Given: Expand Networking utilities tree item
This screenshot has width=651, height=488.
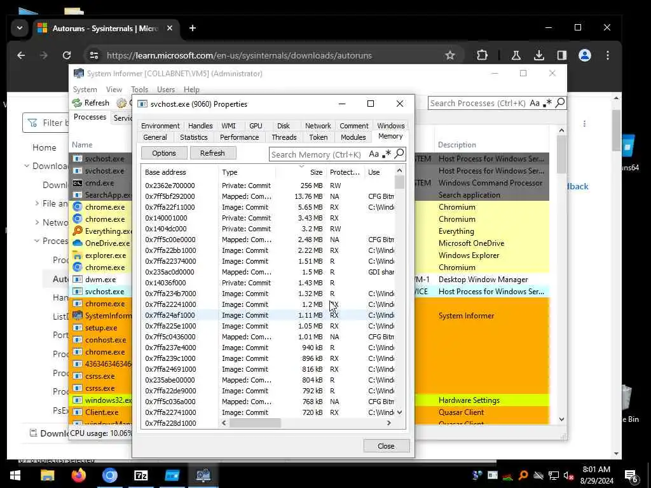Looking at the screenshot, I should pos(37,222).
